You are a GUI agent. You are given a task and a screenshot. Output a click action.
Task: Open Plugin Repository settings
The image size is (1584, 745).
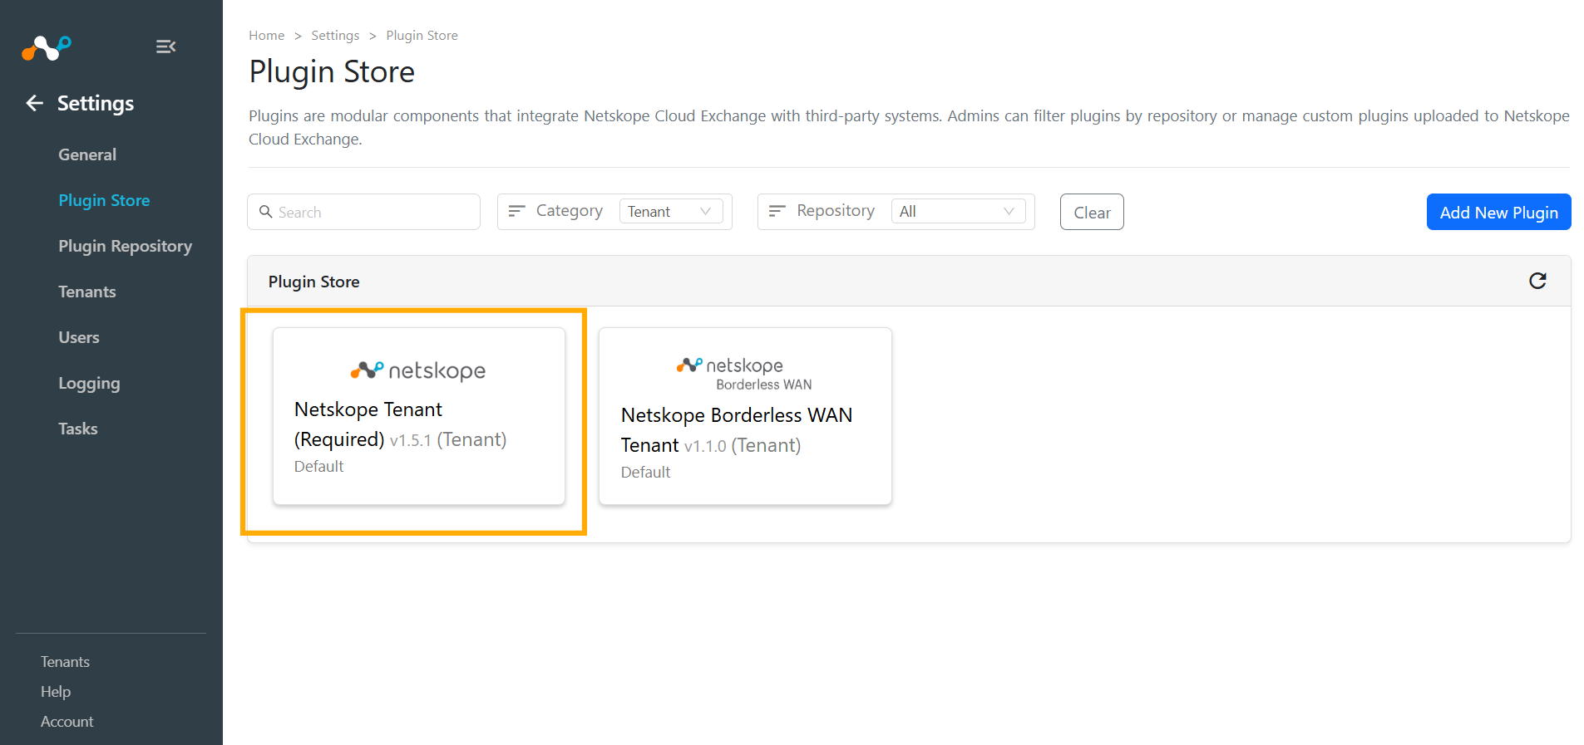125,246
